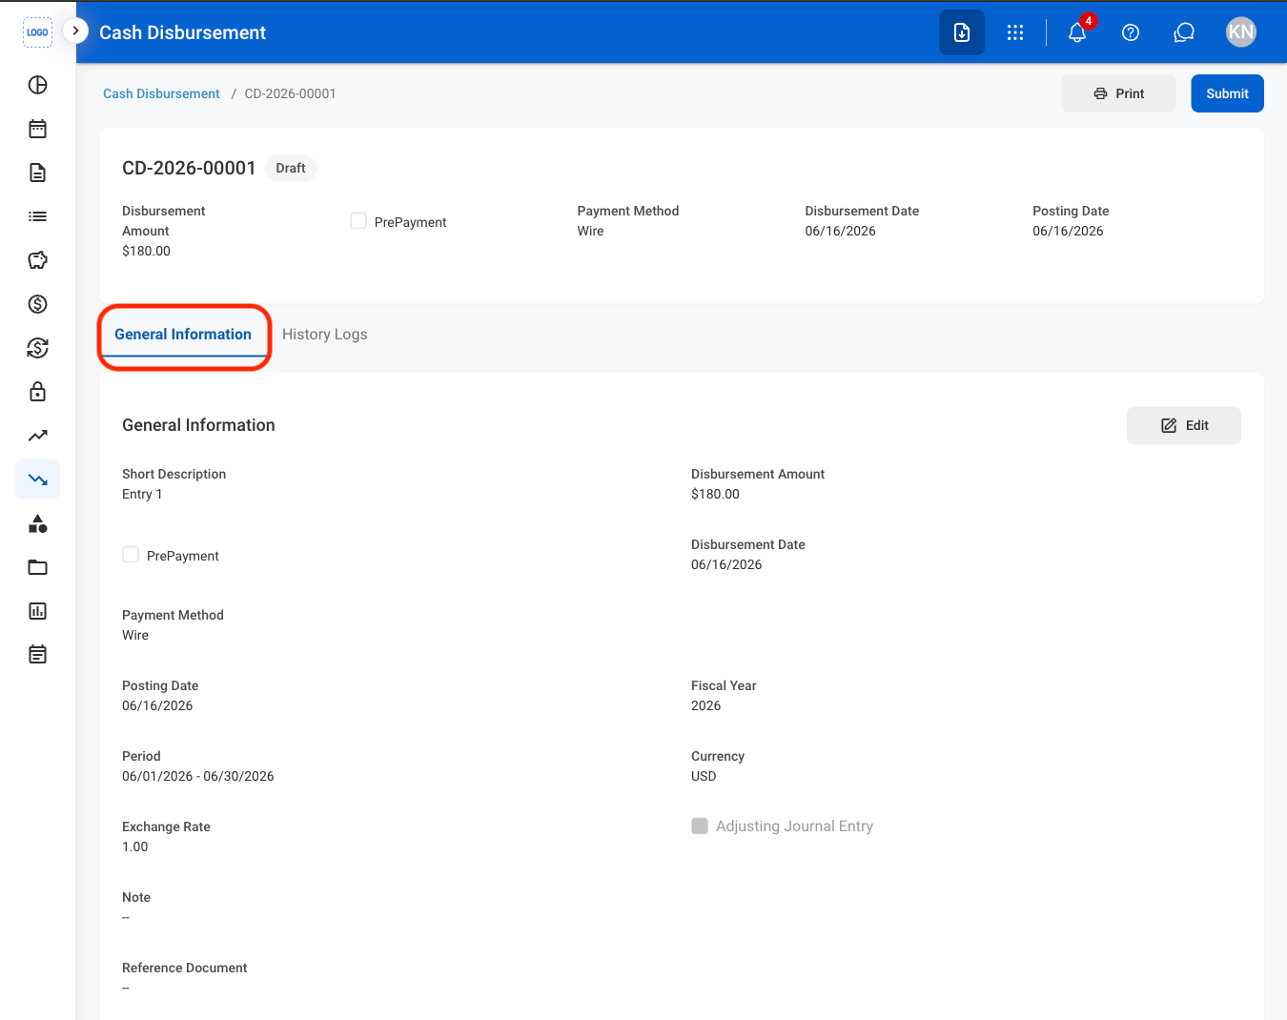This screenshot has width=1287, height=1020.
Task: Toggle the Adjusting Journal Entry checkbox
Action: click(x=700, y=826)
